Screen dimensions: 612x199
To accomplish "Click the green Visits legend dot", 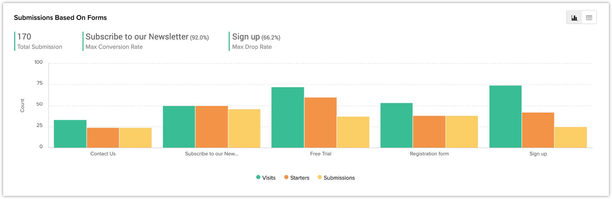I will click(x=258, y=177).
